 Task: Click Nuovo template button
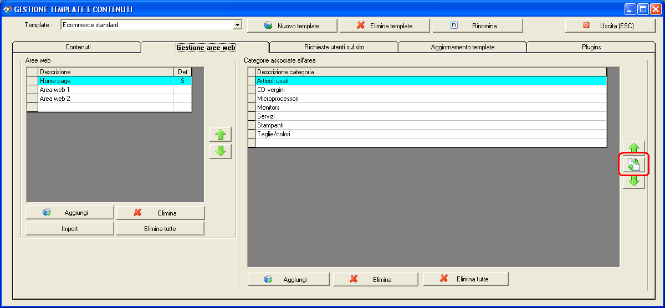click(292, 25)
